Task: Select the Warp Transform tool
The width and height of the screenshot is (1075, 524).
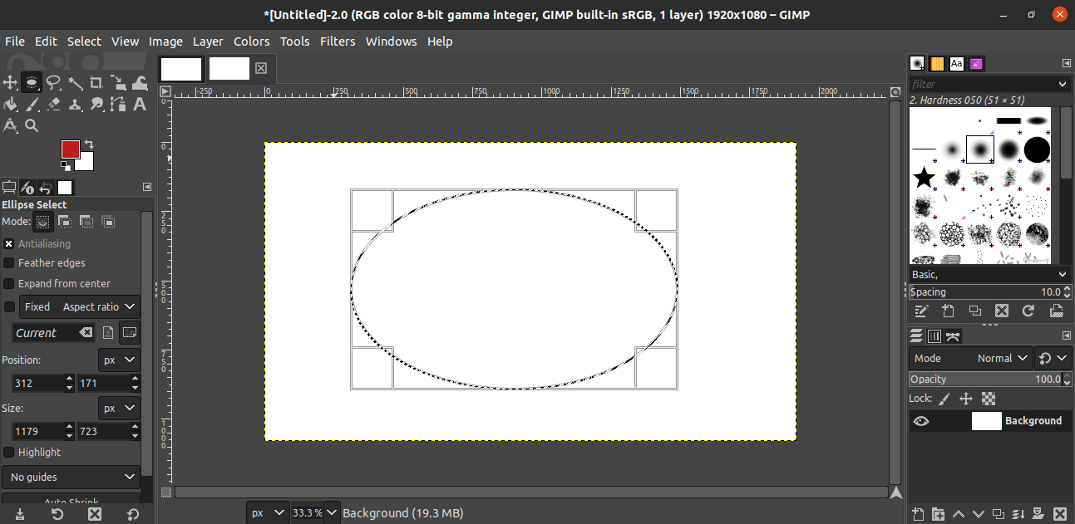Action: (x=140, y=82)
